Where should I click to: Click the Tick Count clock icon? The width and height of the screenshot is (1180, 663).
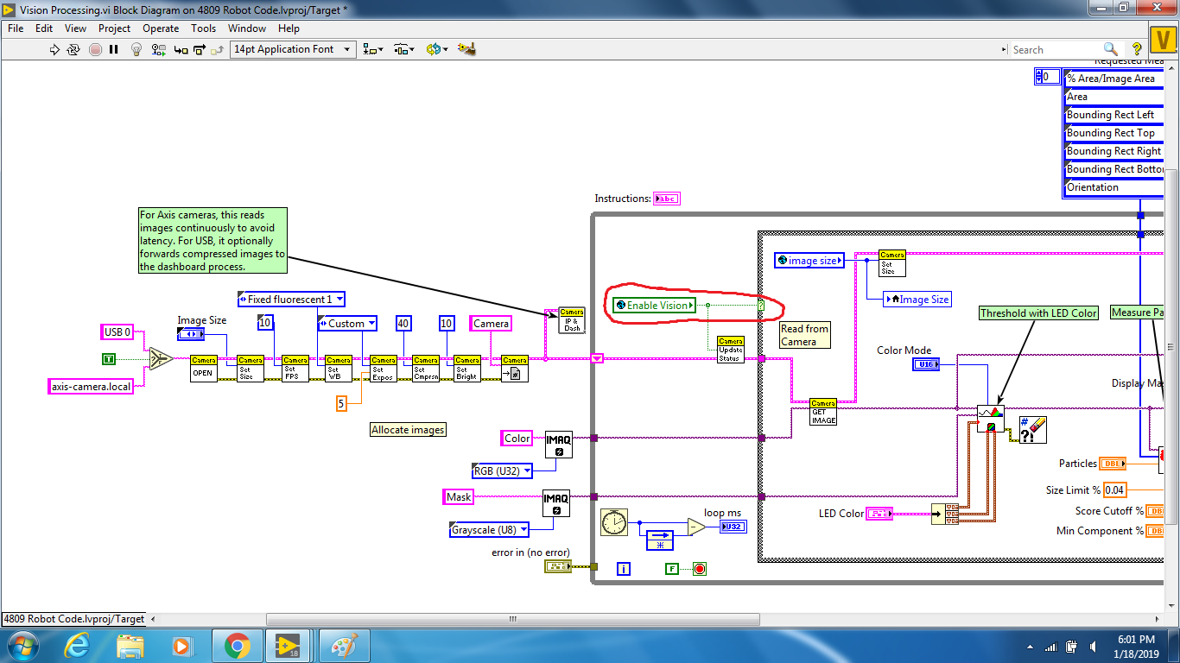614,522
